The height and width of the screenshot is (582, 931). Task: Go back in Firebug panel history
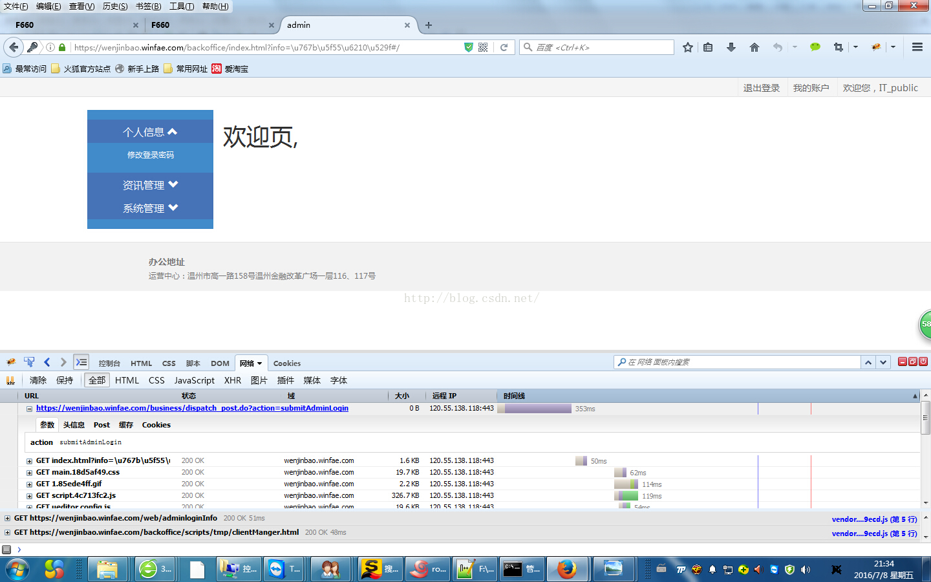[x=47, y=362]
